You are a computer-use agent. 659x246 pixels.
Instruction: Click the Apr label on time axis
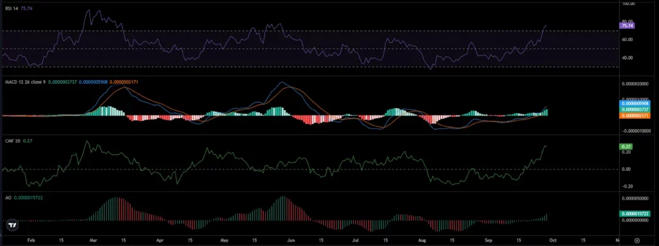160,241
